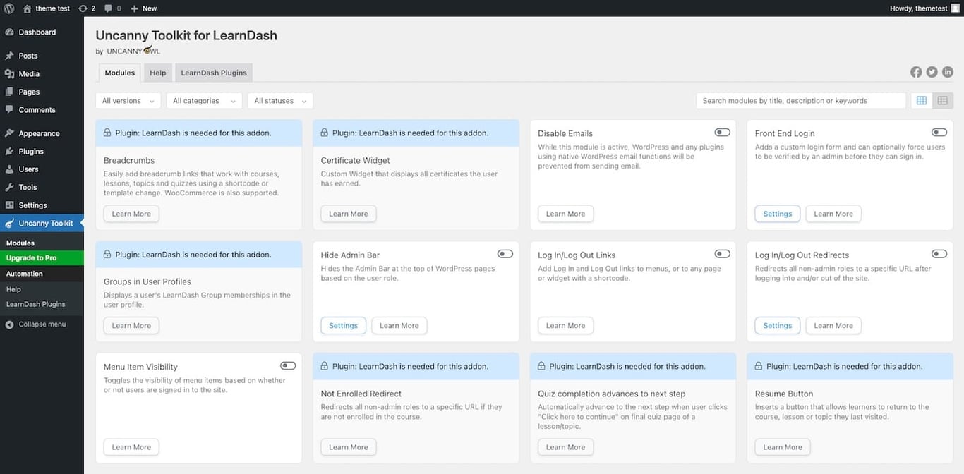
Task: Open comments bubble in admin bar
Action: coord(112,8)
